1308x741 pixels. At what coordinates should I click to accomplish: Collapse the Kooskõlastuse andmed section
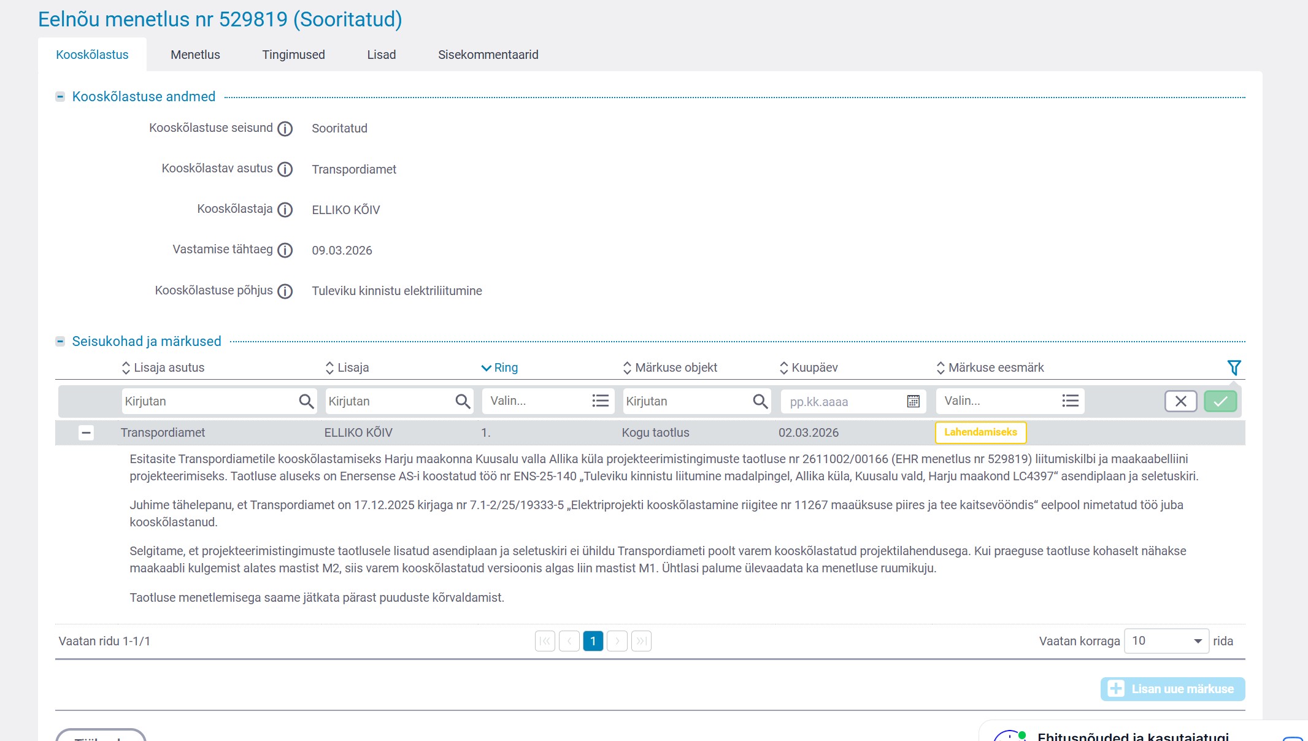coord(60,97)
